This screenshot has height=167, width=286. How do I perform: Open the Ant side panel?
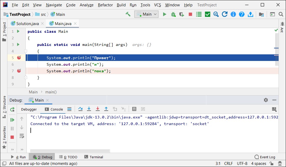[282, 27]
